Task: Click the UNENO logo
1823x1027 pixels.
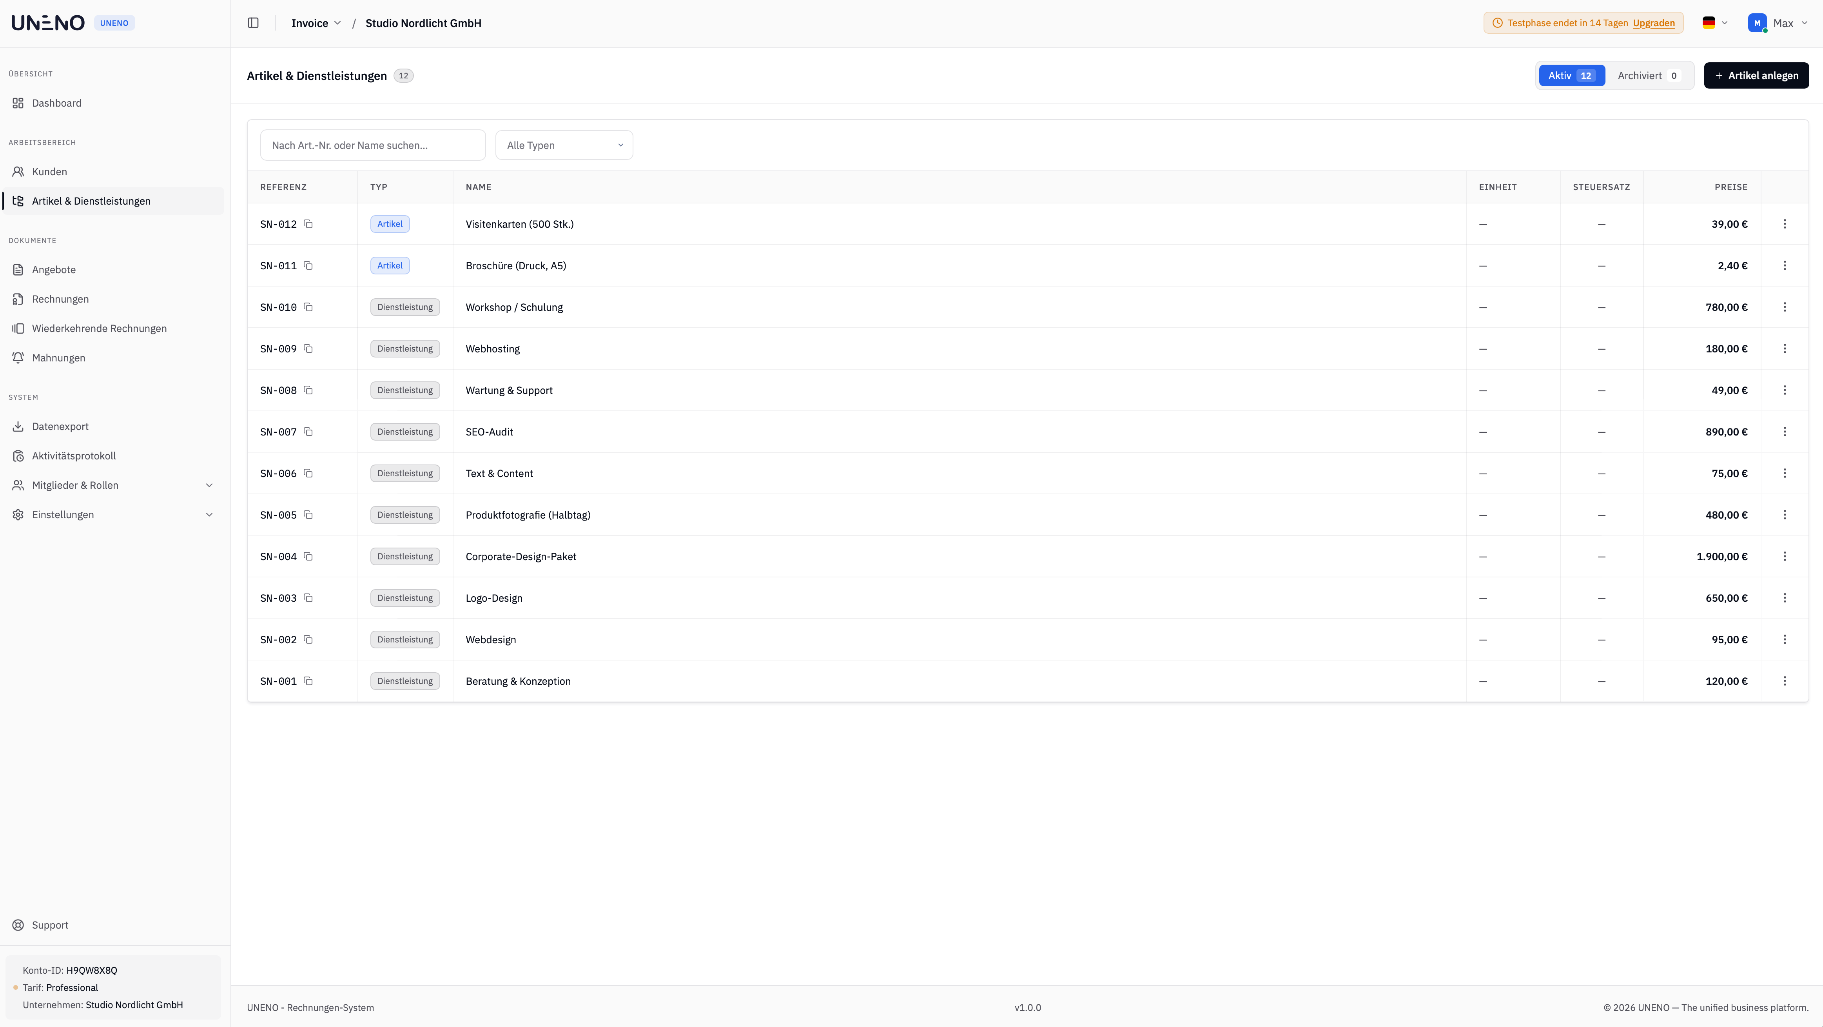Action: (48, 23)
